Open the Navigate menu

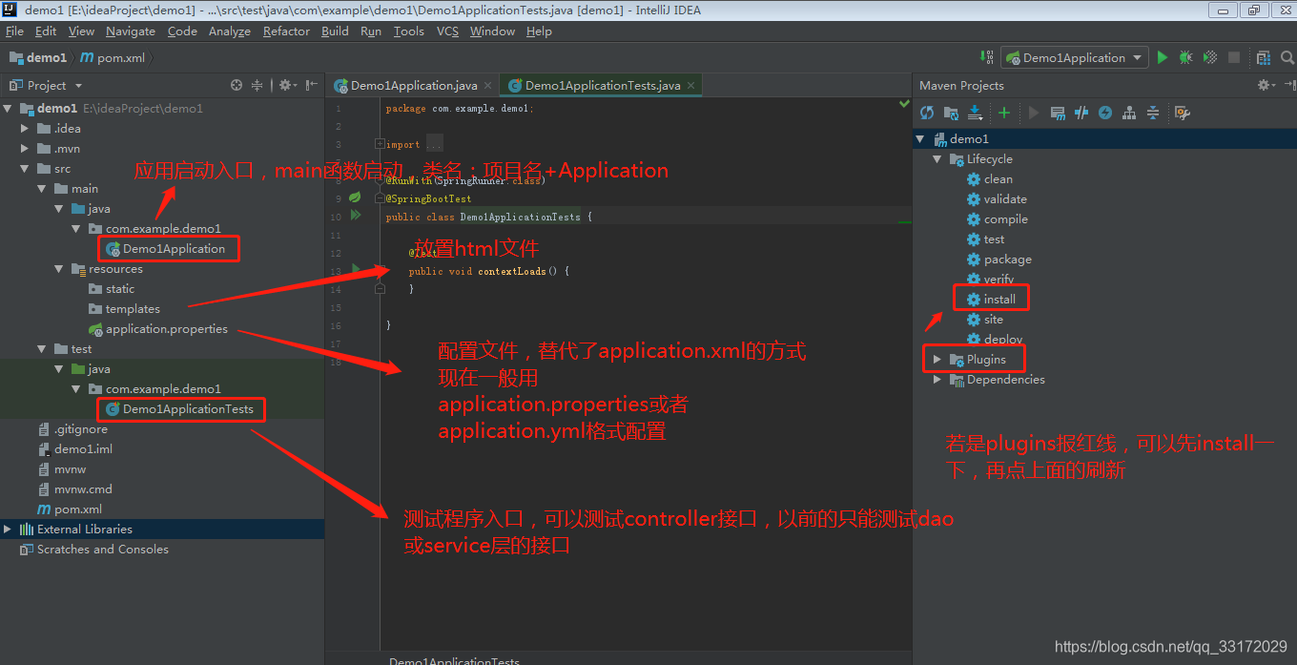[x=131, y=31]
